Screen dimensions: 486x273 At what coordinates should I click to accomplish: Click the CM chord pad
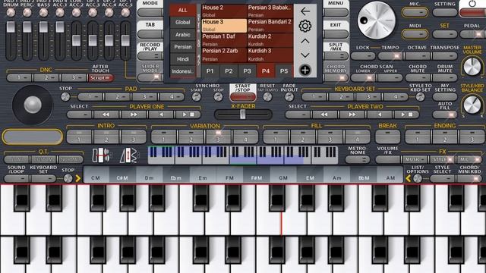[96, 175]
